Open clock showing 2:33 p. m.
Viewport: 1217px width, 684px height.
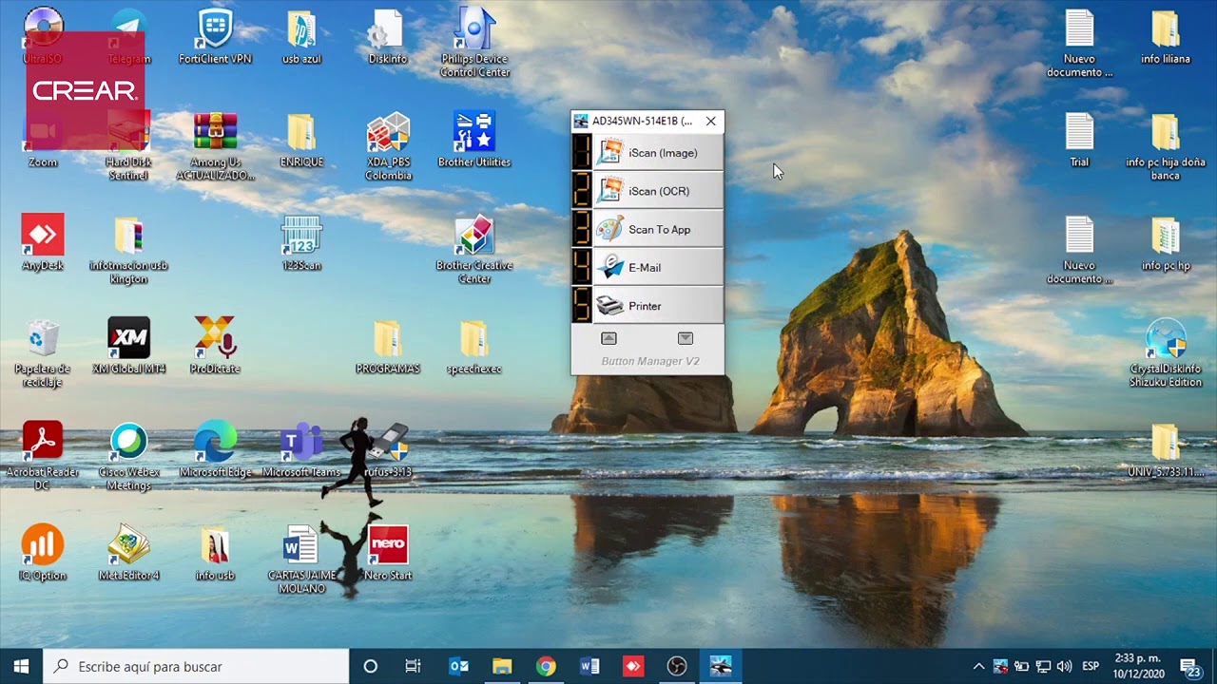click(x=1137, y=666)
